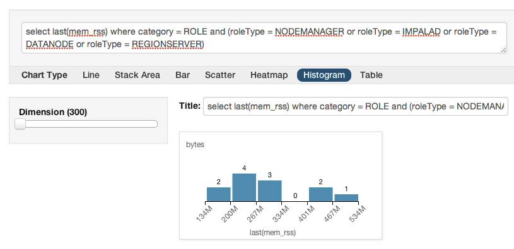Choose the Bar chart type

click(x=183, y=75)
